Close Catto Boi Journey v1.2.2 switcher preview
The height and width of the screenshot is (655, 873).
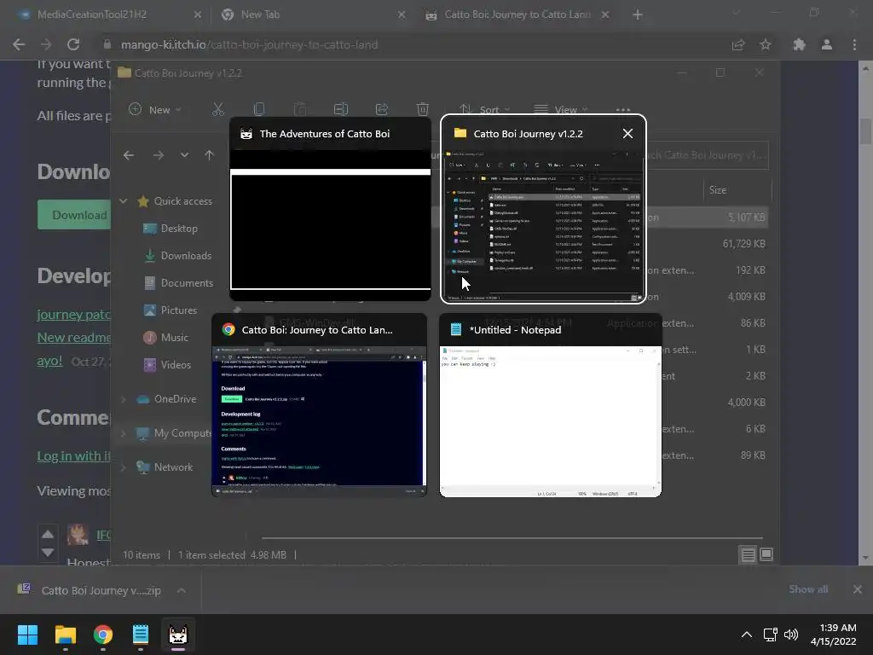(x=627, y=134)
